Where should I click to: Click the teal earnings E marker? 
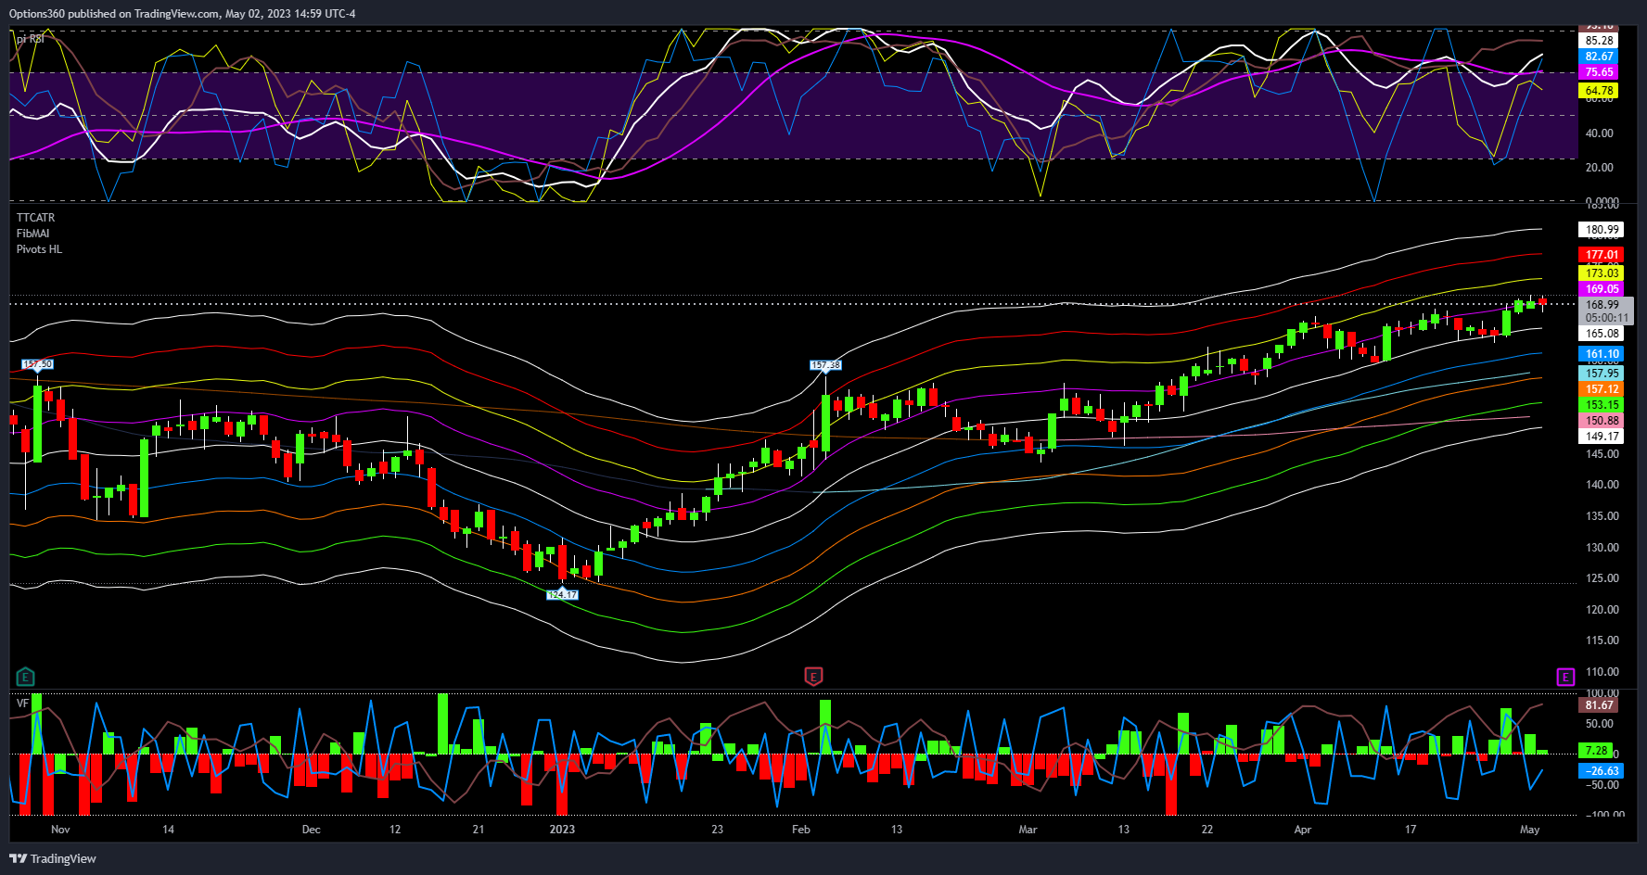[26, 677]
